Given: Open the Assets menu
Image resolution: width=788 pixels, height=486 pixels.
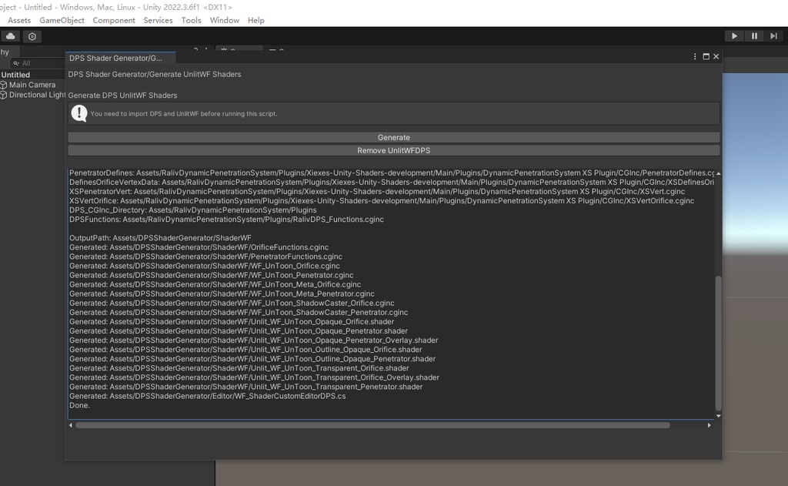Looking at the screenshot, I should [x=19, y=20].
